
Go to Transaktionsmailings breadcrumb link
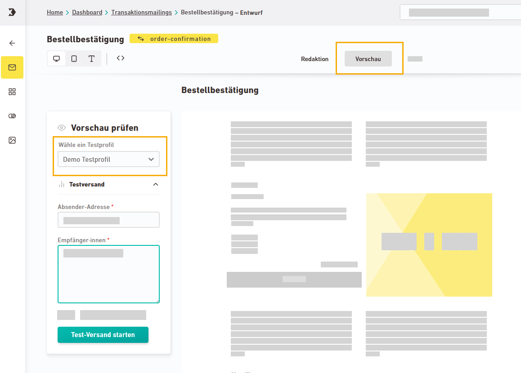(x=141, y=13)
